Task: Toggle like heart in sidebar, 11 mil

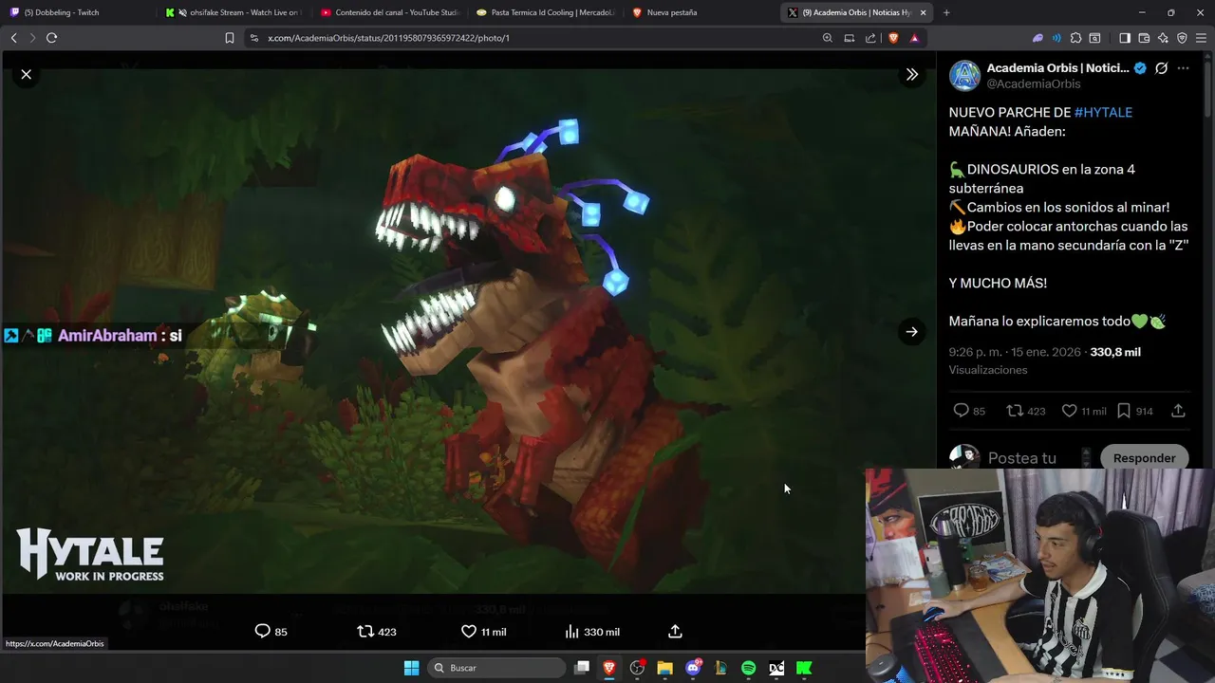Action: pyautogui.click(x=1083, y=411)
